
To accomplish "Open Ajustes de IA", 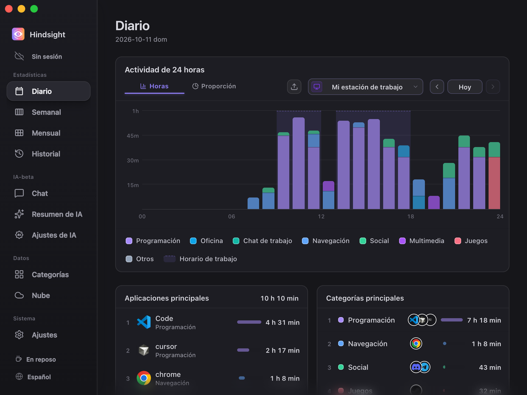I will [x=49, y=235].
